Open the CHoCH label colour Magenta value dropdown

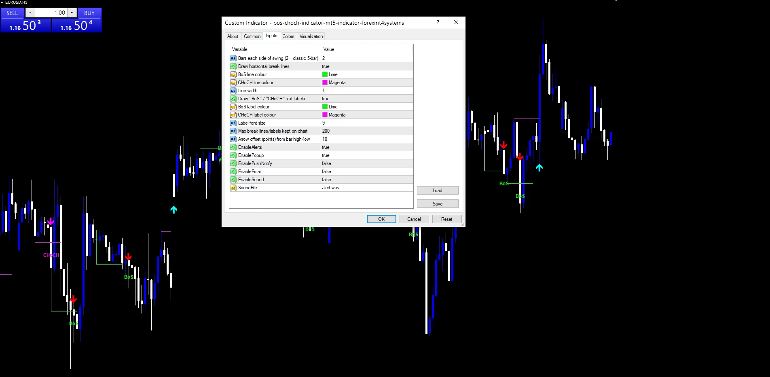pyautogui.click(x=367, y=115)
